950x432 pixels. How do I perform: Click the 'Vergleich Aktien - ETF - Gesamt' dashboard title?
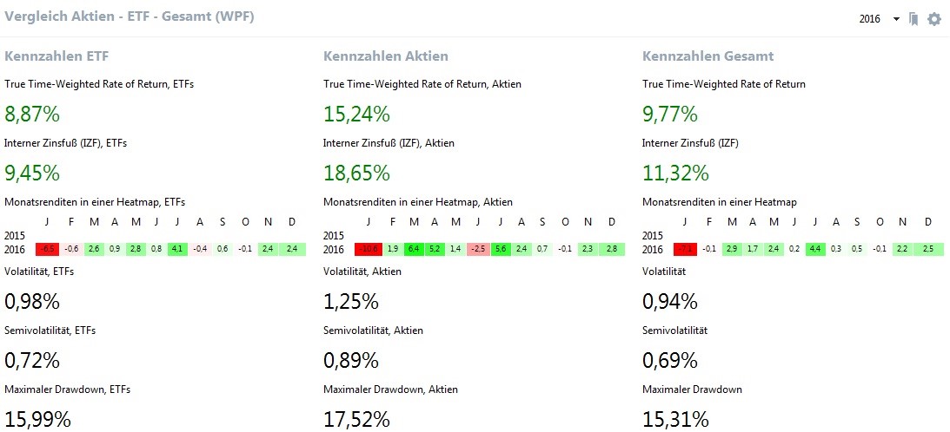pyautogui.click(x=130, y=16)
